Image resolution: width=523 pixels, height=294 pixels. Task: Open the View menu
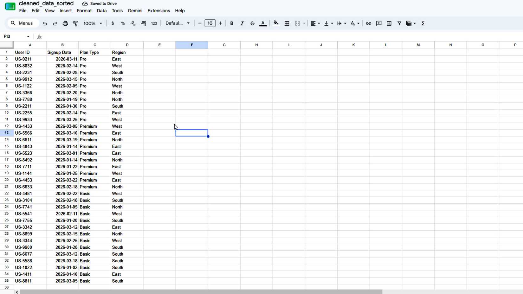(49, 11)
